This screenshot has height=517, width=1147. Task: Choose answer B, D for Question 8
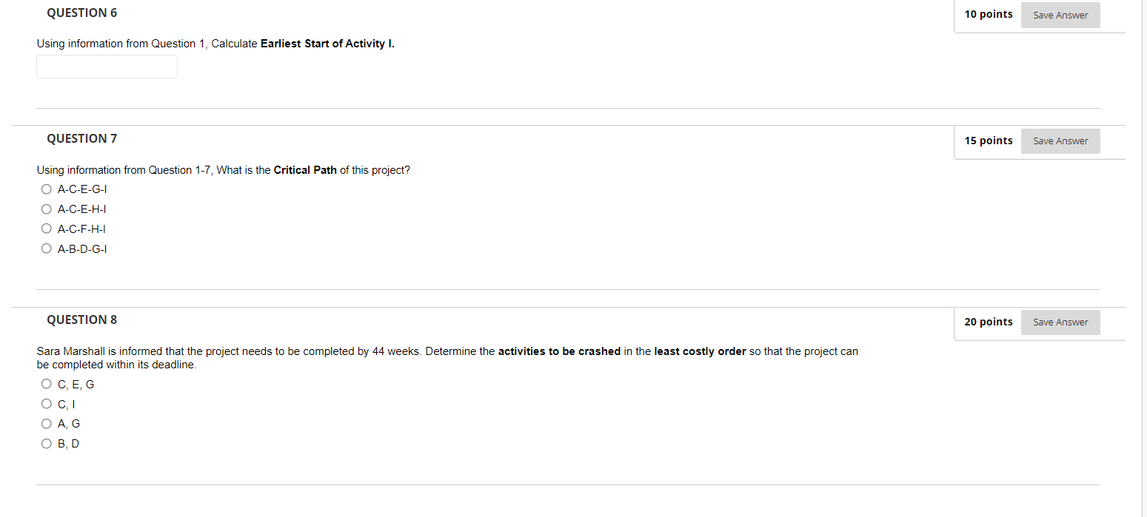46,443
